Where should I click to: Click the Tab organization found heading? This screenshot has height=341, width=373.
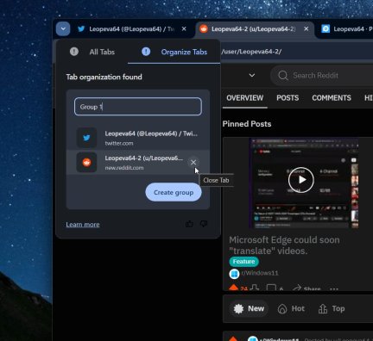104,77
